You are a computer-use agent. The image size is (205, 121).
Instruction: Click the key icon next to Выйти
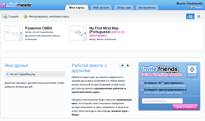(x=192, y=7)
